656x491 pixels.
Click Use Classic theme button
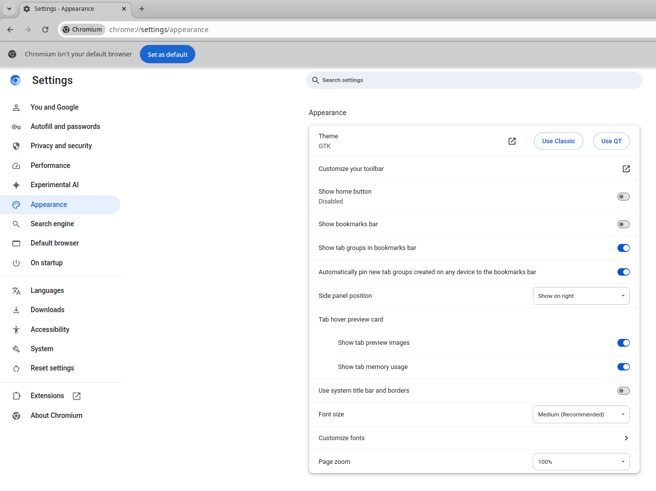click(x=559, y=141)
